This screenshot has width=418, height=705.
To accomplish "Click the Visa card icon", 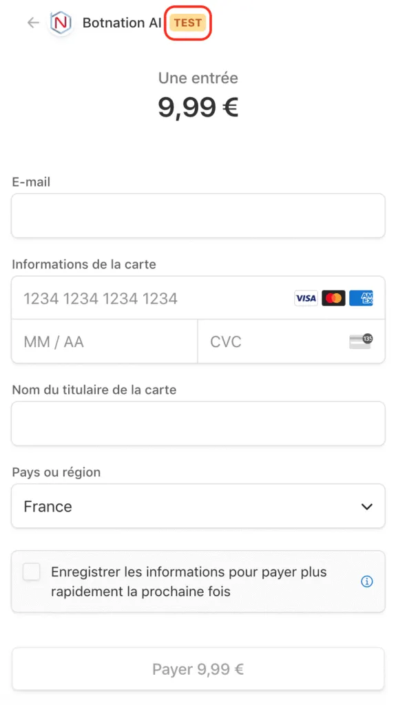I will [x=306, y=298].
